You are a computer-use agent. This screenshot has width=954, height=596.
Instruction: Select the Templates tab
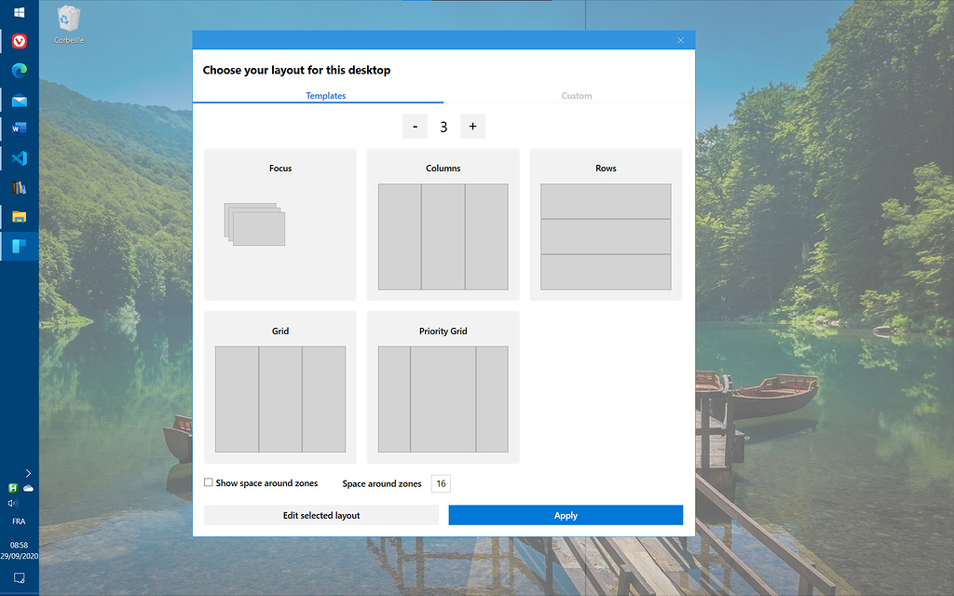pyautogui.click(x=326, y=95)
